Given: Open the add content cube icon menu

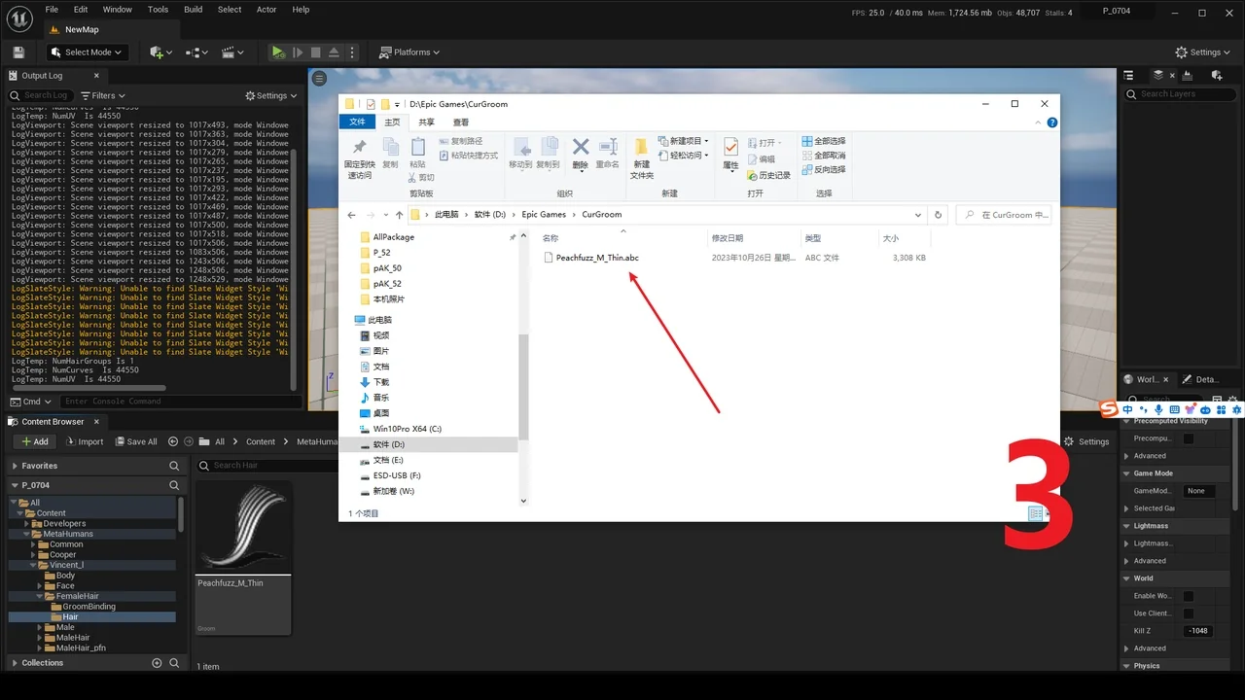Looking at the screenshot, I should click(157, 52).
